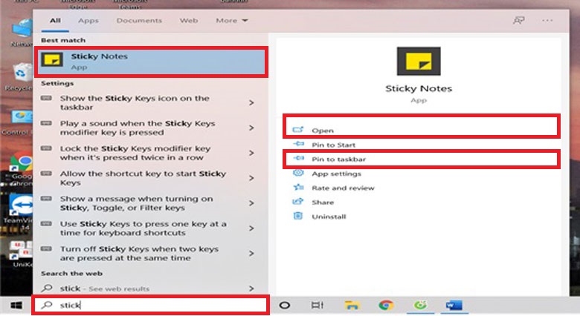
Task: Expand the 'stick - See web results' arrow
Action: tap(251, 288)
